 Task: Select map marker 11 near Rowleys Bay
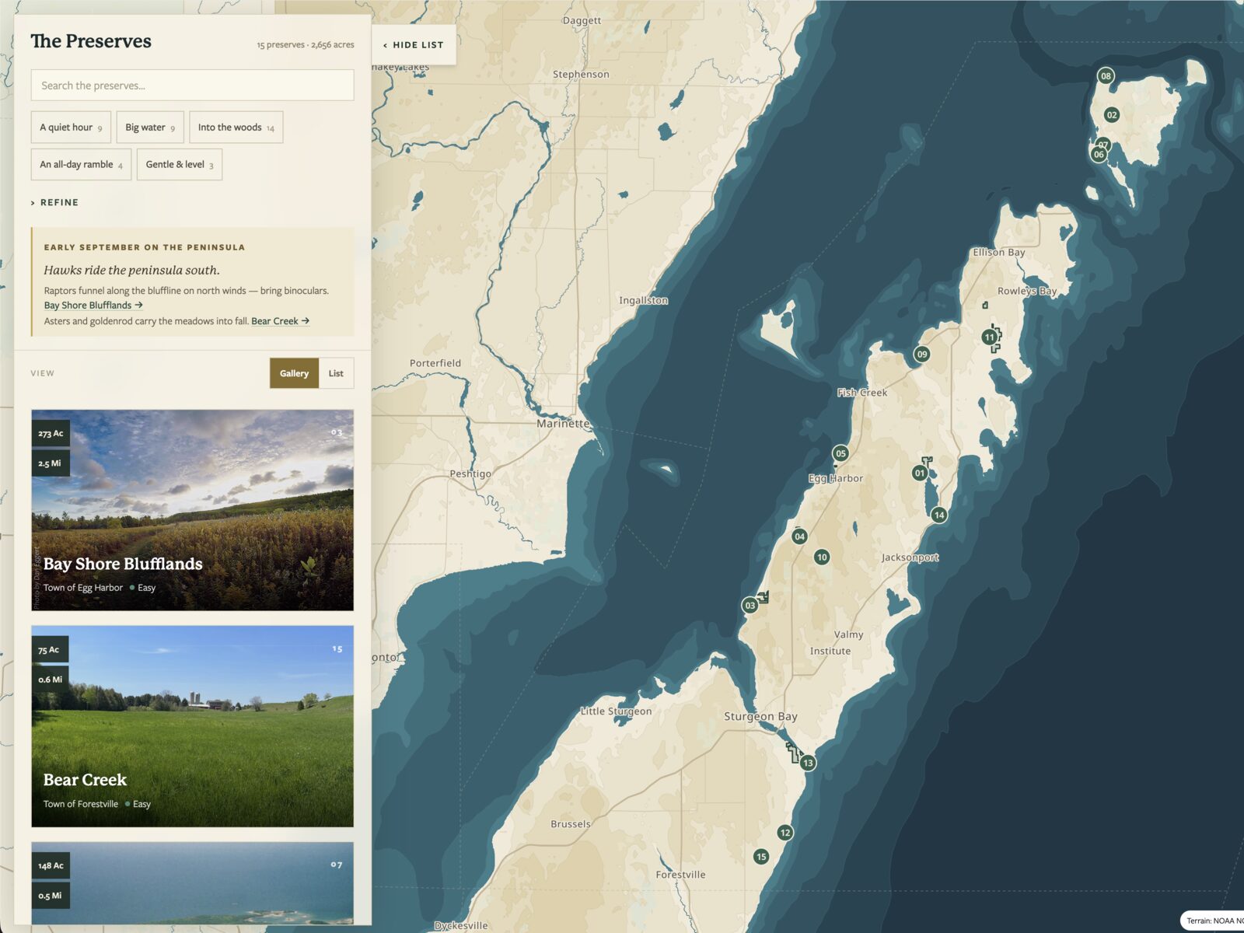989,337
